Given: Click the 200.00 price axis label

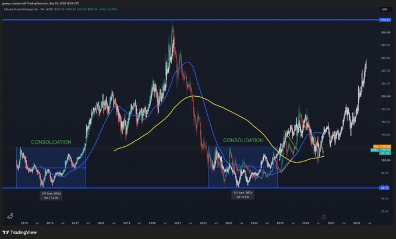Looking at the screenshot, I should point(386,96).
